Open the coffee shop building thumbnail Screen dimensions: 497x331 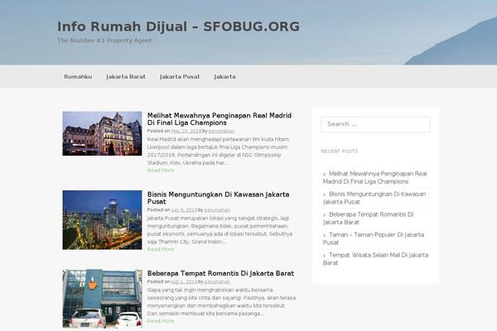pyautogui.click(x=102, y=299)
